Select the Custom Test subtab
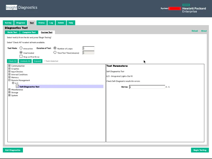 point(47,32)
